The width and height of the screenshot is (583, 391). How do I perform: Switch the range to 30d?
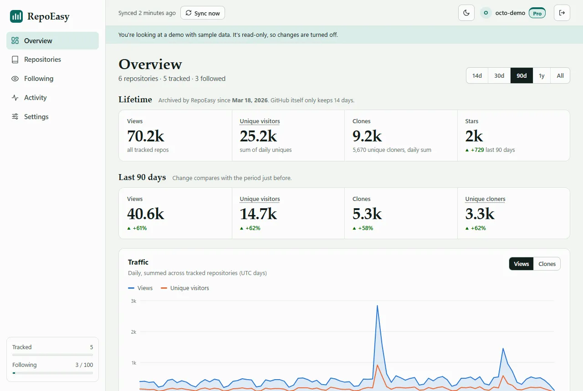(499, 75)
